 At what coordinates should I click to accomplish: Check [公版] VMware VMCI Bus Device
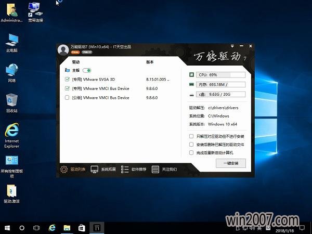point(67,98)
